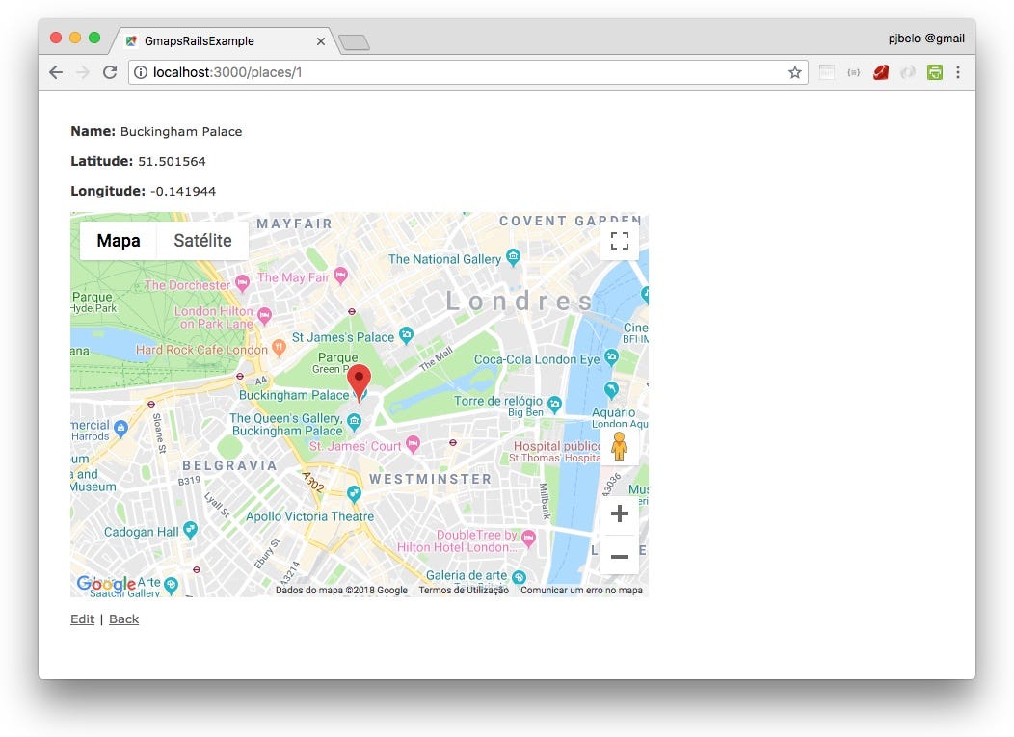Open the Chrome three-dot menu
1014x737 pixels.
point(958,72)
